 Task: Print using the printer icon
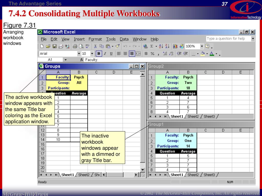[x=75, y=46]
